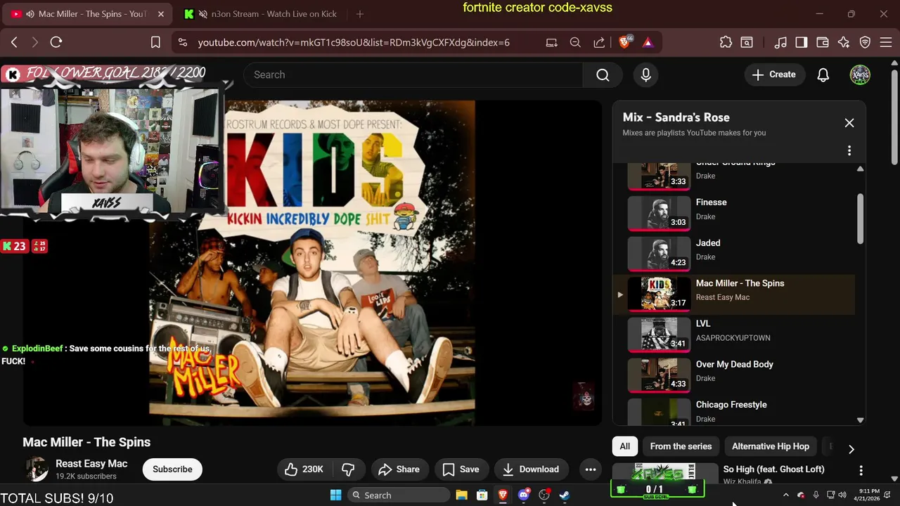Open Leo AI sparkle icon

(x=844, y=42)
